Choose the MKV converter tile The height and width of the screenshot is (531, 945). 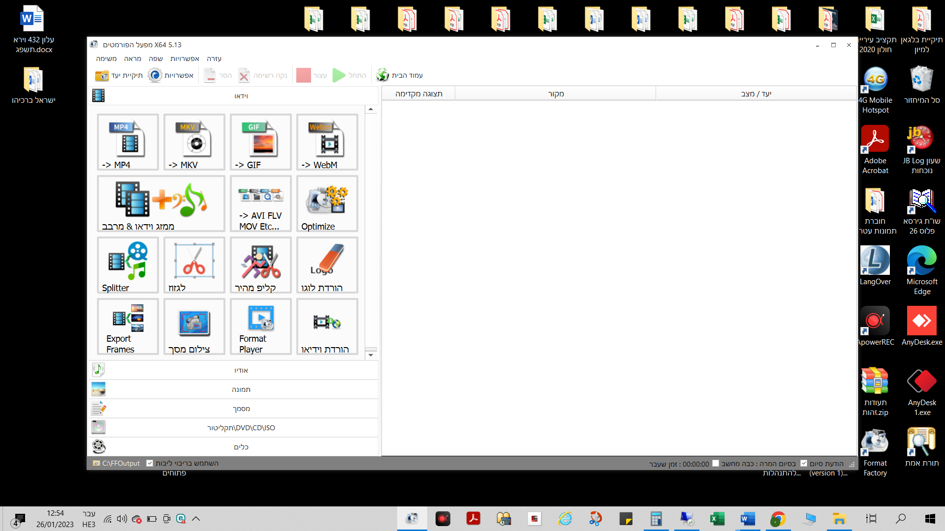click(x=194, y=142)
